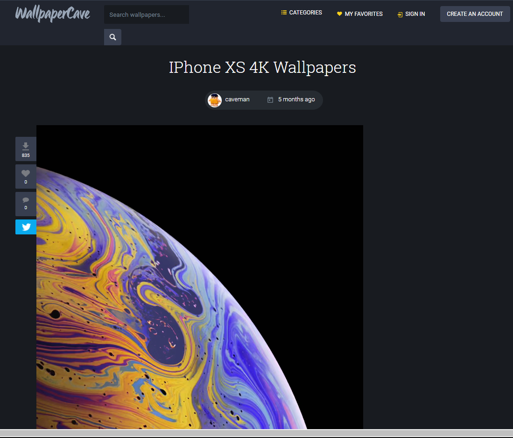Click the horizontal scrollbar at the bottom
This screenshot has width=513, height=438.
pyautogui.click(x=257, y=433)
